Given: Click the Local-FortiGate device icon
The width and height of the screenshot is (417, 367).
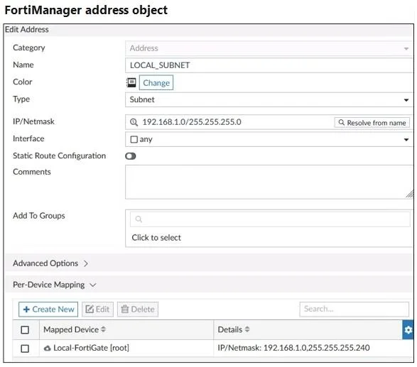Looking at the screenshot, I should coord(48,348).
